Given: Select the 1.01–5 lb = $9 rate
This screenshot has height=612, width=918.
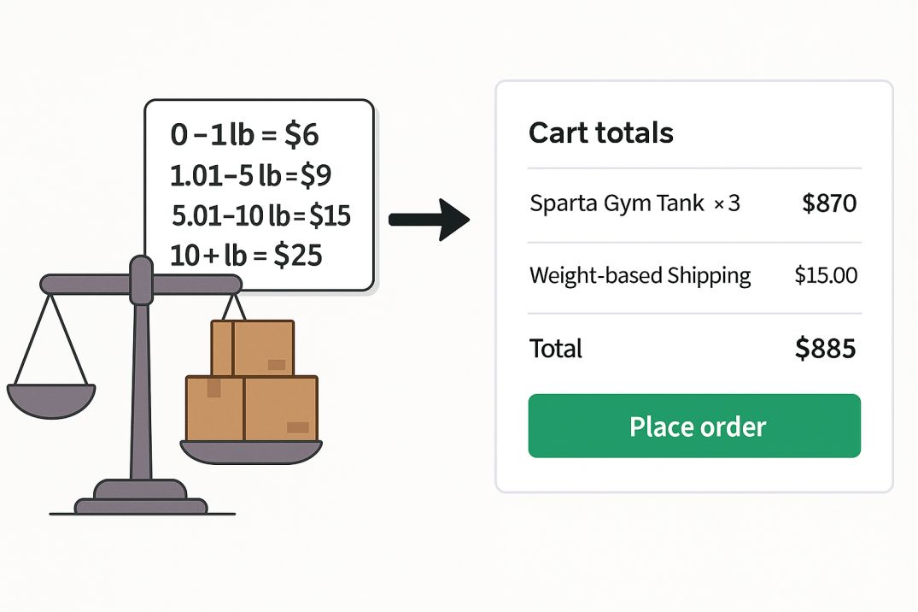Looking at the screenshot, I should pyautogui.click(x=250, y=175).
